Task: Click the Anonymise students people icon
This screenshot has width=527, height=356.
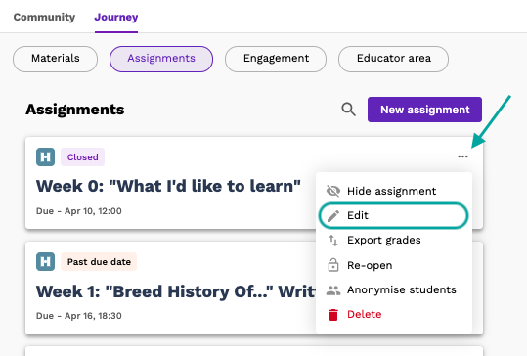Action: click(x=333, y=290)
